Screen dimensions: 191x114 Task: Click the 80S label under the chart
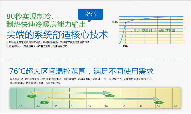125,46
